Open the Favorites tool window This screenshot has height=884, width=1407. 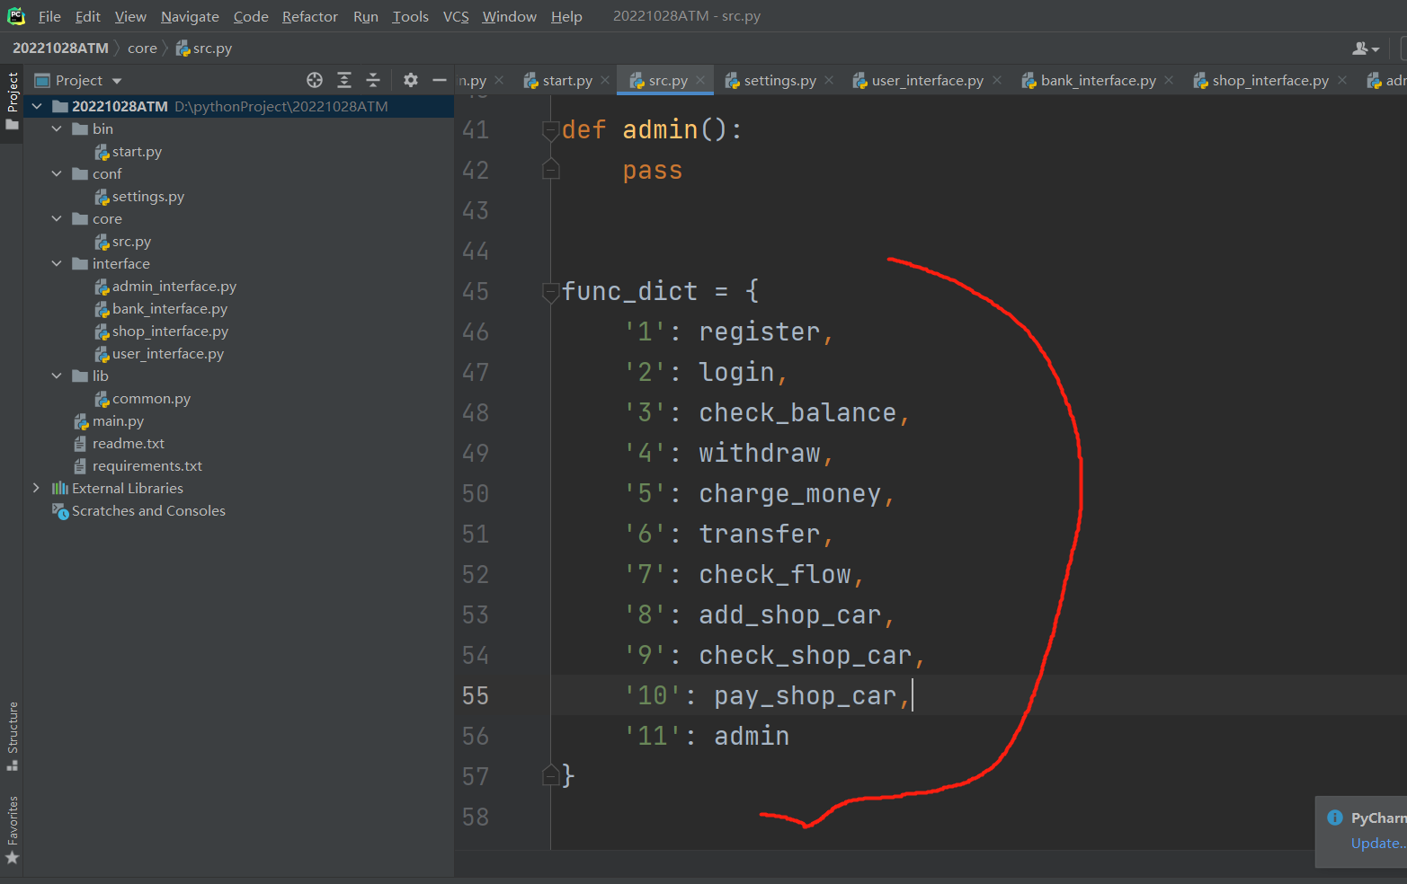pyautogui.click(x=13, y=830)
